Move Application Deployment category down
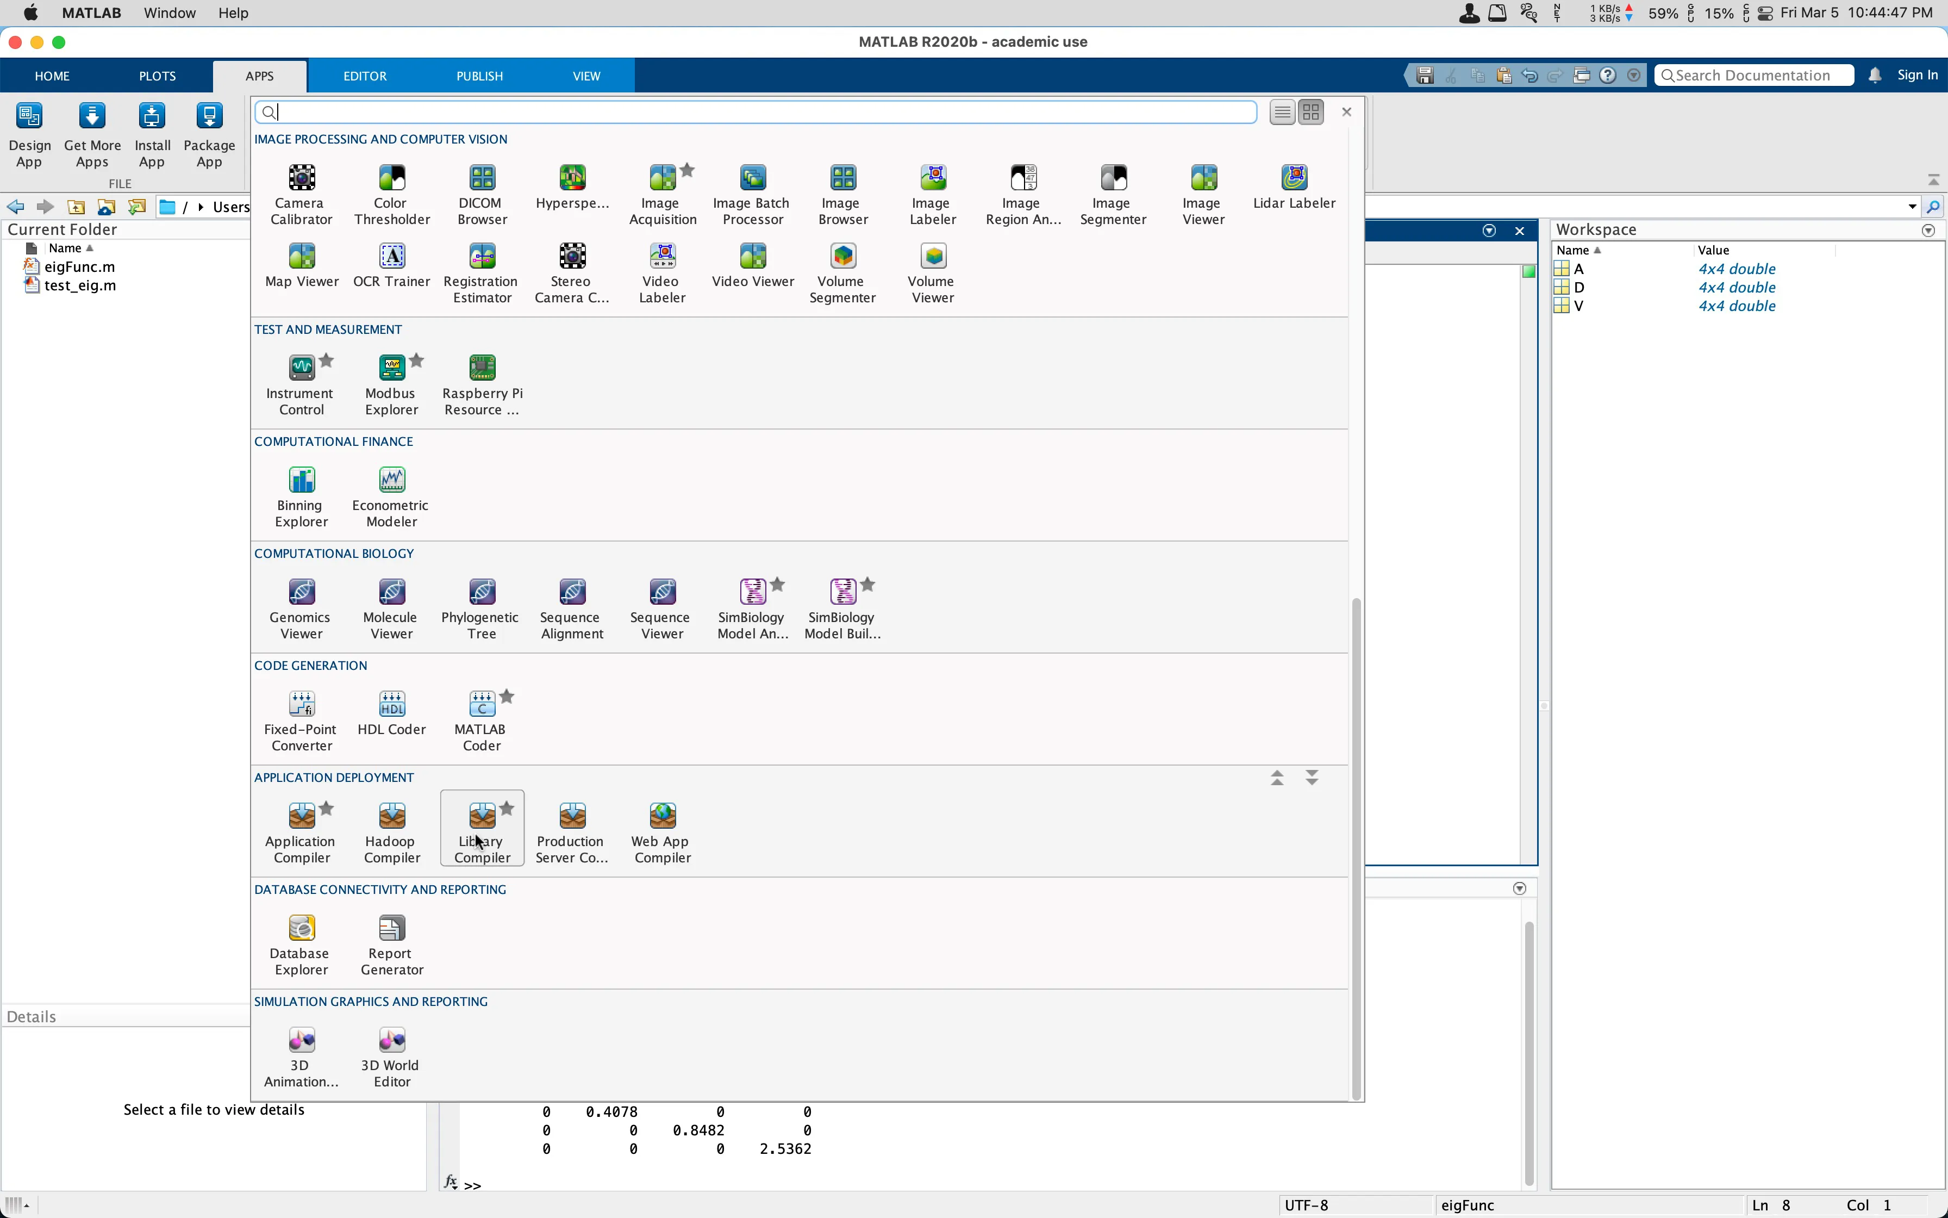 click(x=1312, y=778)
